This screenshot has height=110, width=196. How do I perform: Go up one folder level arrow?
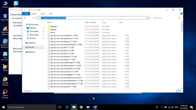coord(36,18)
